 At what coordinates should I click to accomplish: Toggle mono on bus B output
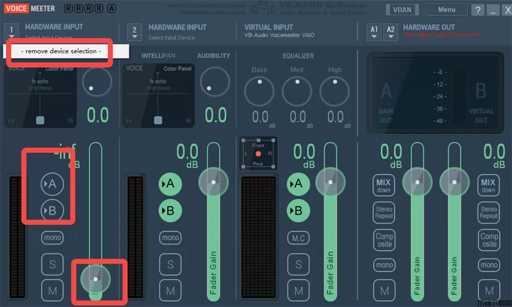[489, 265]
